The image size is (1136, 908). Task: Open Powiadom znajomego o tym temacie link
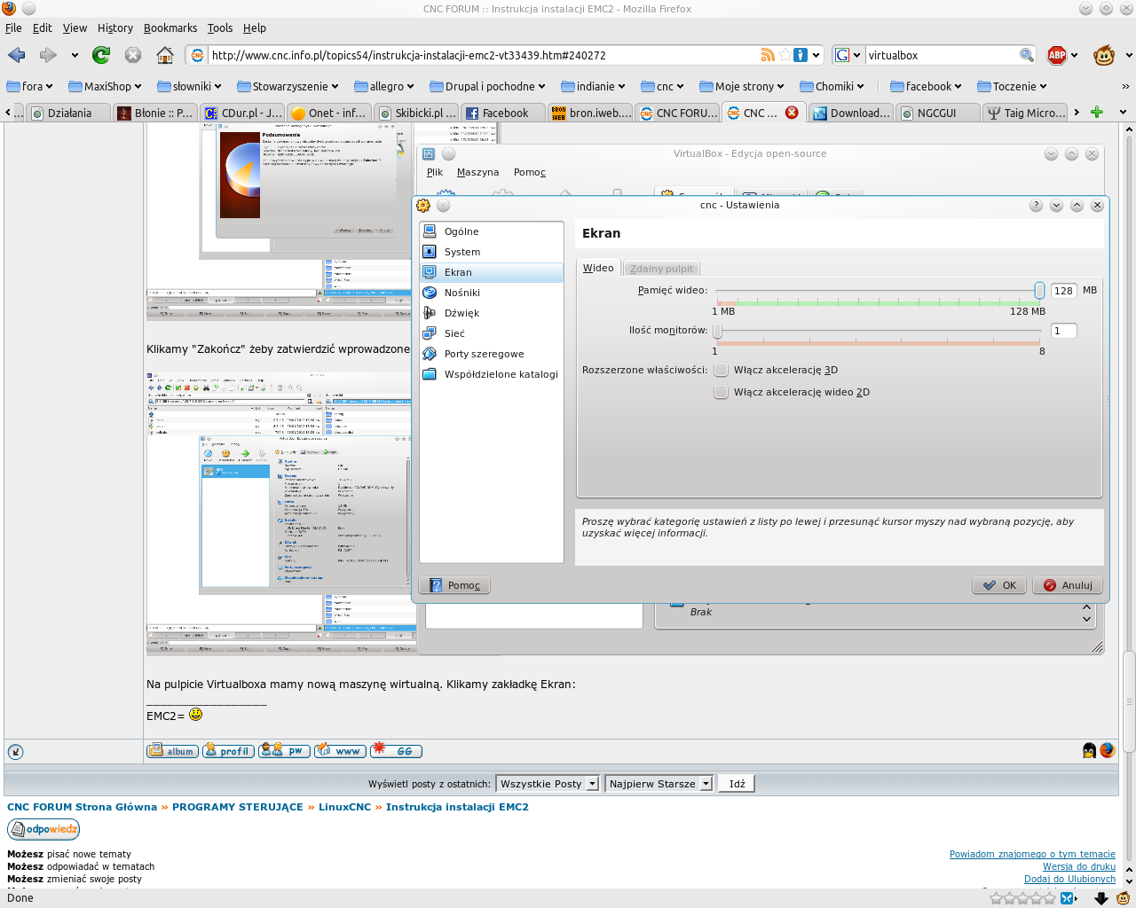pos(1032,854)
